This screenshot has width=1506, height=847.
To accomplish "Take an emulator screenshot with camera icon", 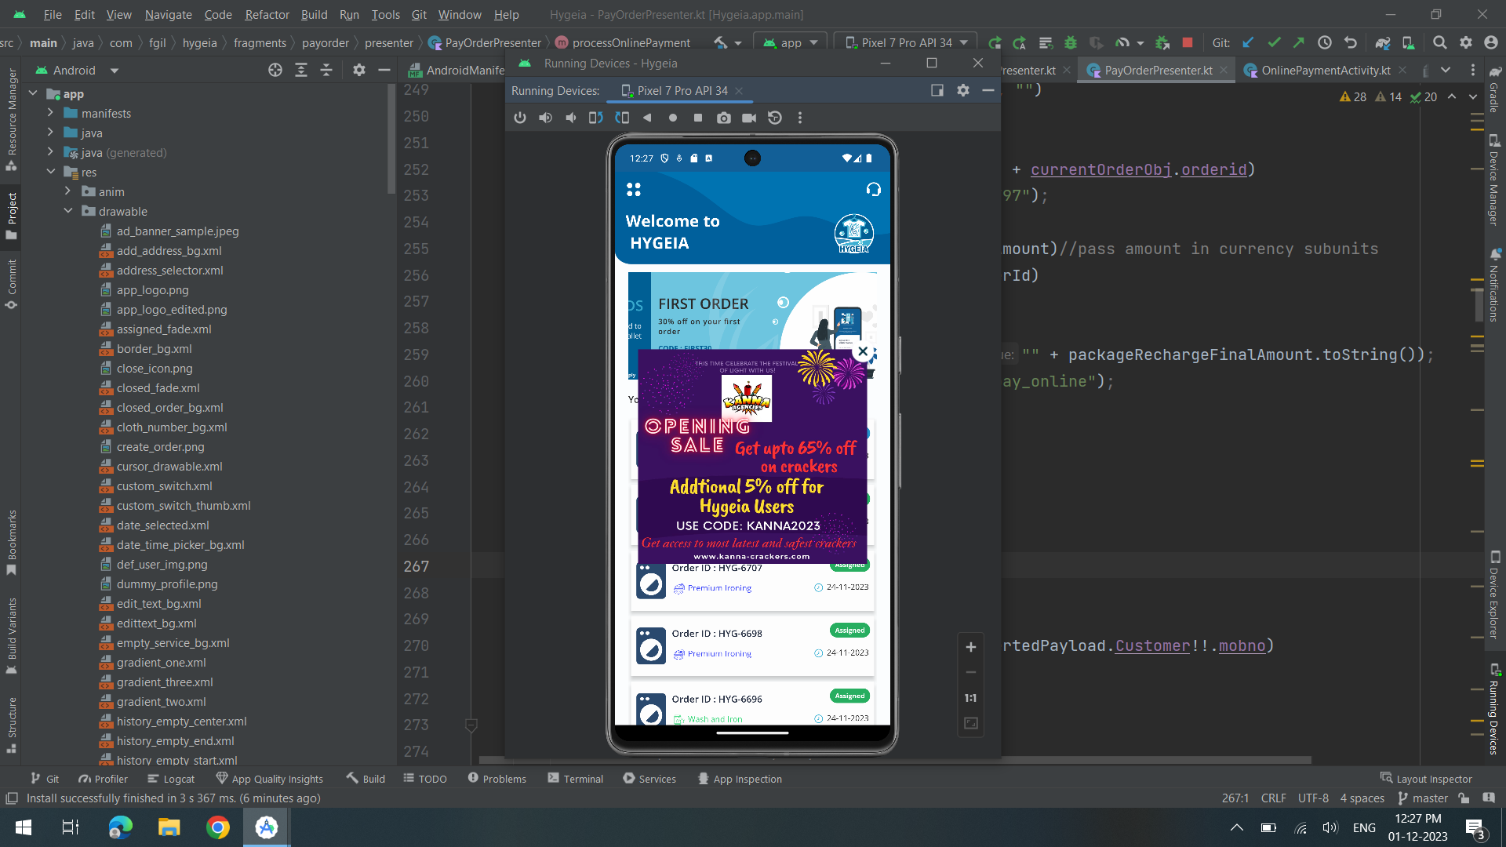I will tap(723, 118).
